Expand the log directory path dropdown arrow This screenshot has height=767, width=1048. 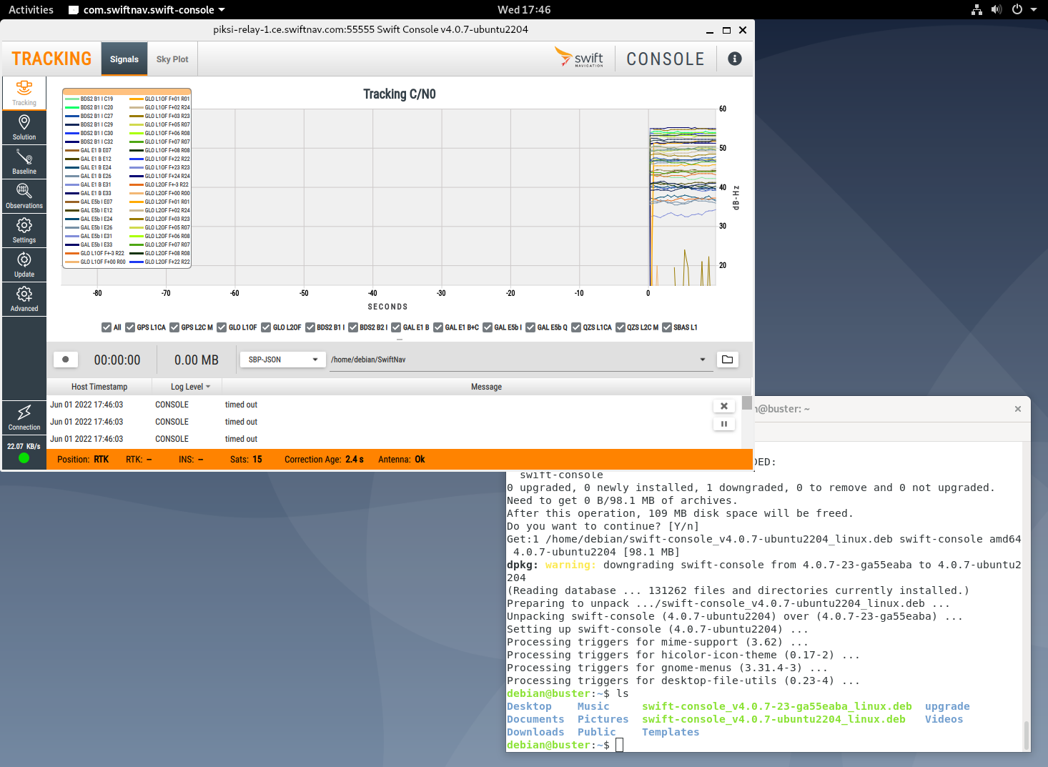tap(703, 360)
